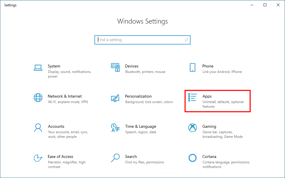This screenshot has height=178, width=285.
Task: Open Ease of Access icon
Action: coord(38,158)
